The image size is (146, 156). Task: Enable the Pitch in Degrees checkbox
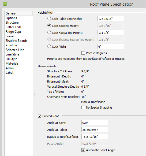coord(83,53)
